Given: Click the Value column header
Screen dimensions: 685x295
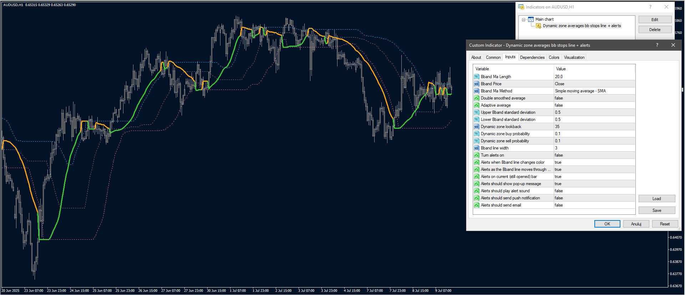Looking at the screenshot, I should 594,69.
